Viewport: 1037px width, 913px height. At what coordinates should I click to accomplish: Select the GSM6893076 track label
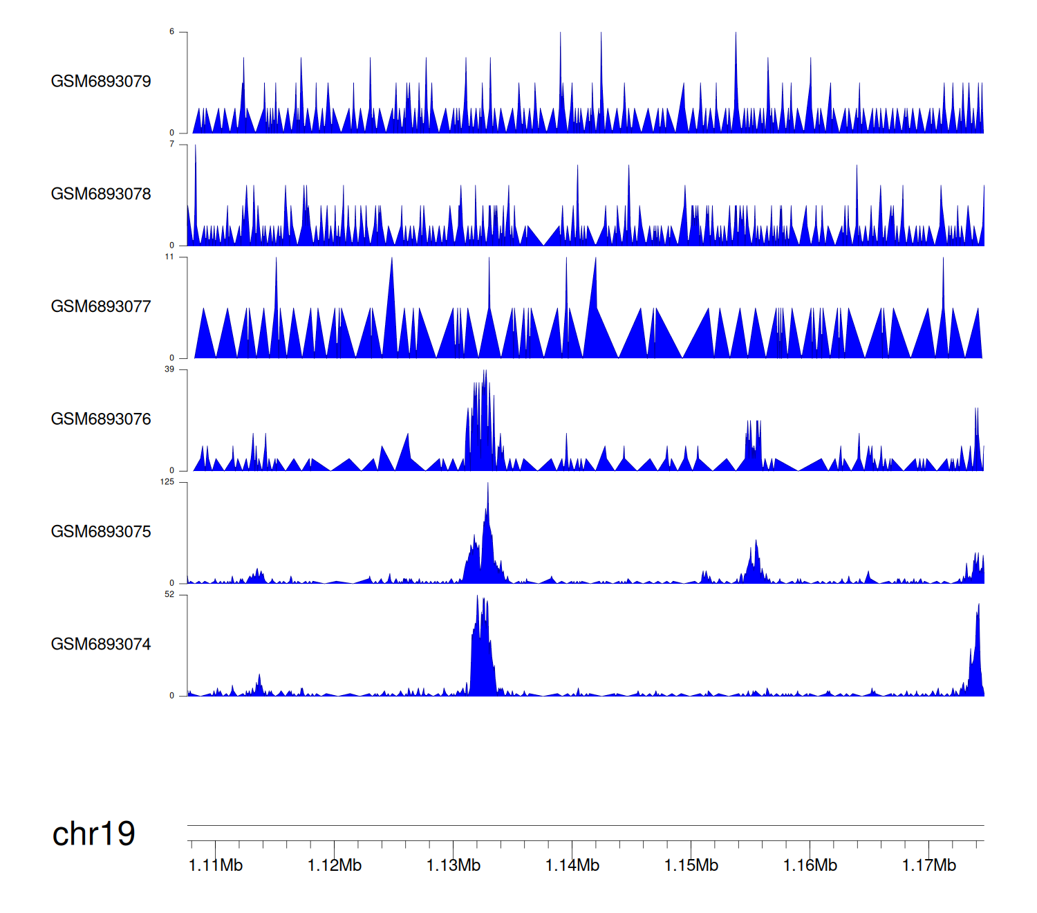tap(101, 419)
